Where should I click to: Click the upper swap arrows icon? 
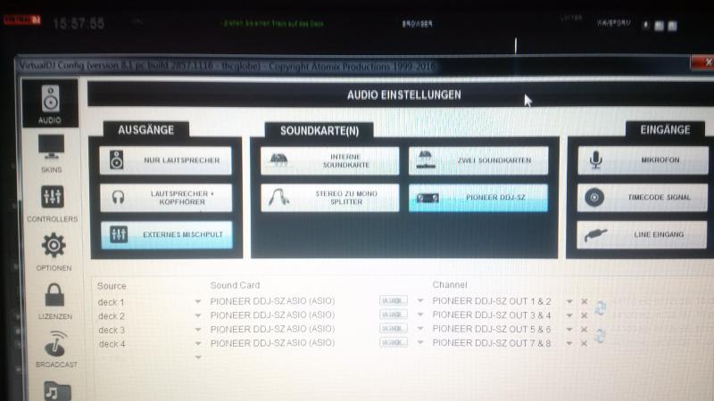tap(600, 308)
